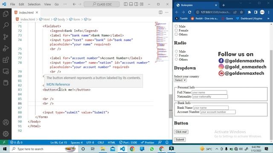Open Manage gear in VS Code
The width and height of the screenshot is (273, 153).
[6, 134]
